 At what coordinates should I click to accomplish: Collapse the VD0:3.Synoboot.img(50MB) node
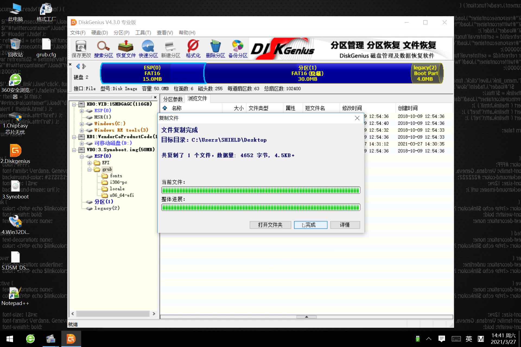(x=74, y=150)
